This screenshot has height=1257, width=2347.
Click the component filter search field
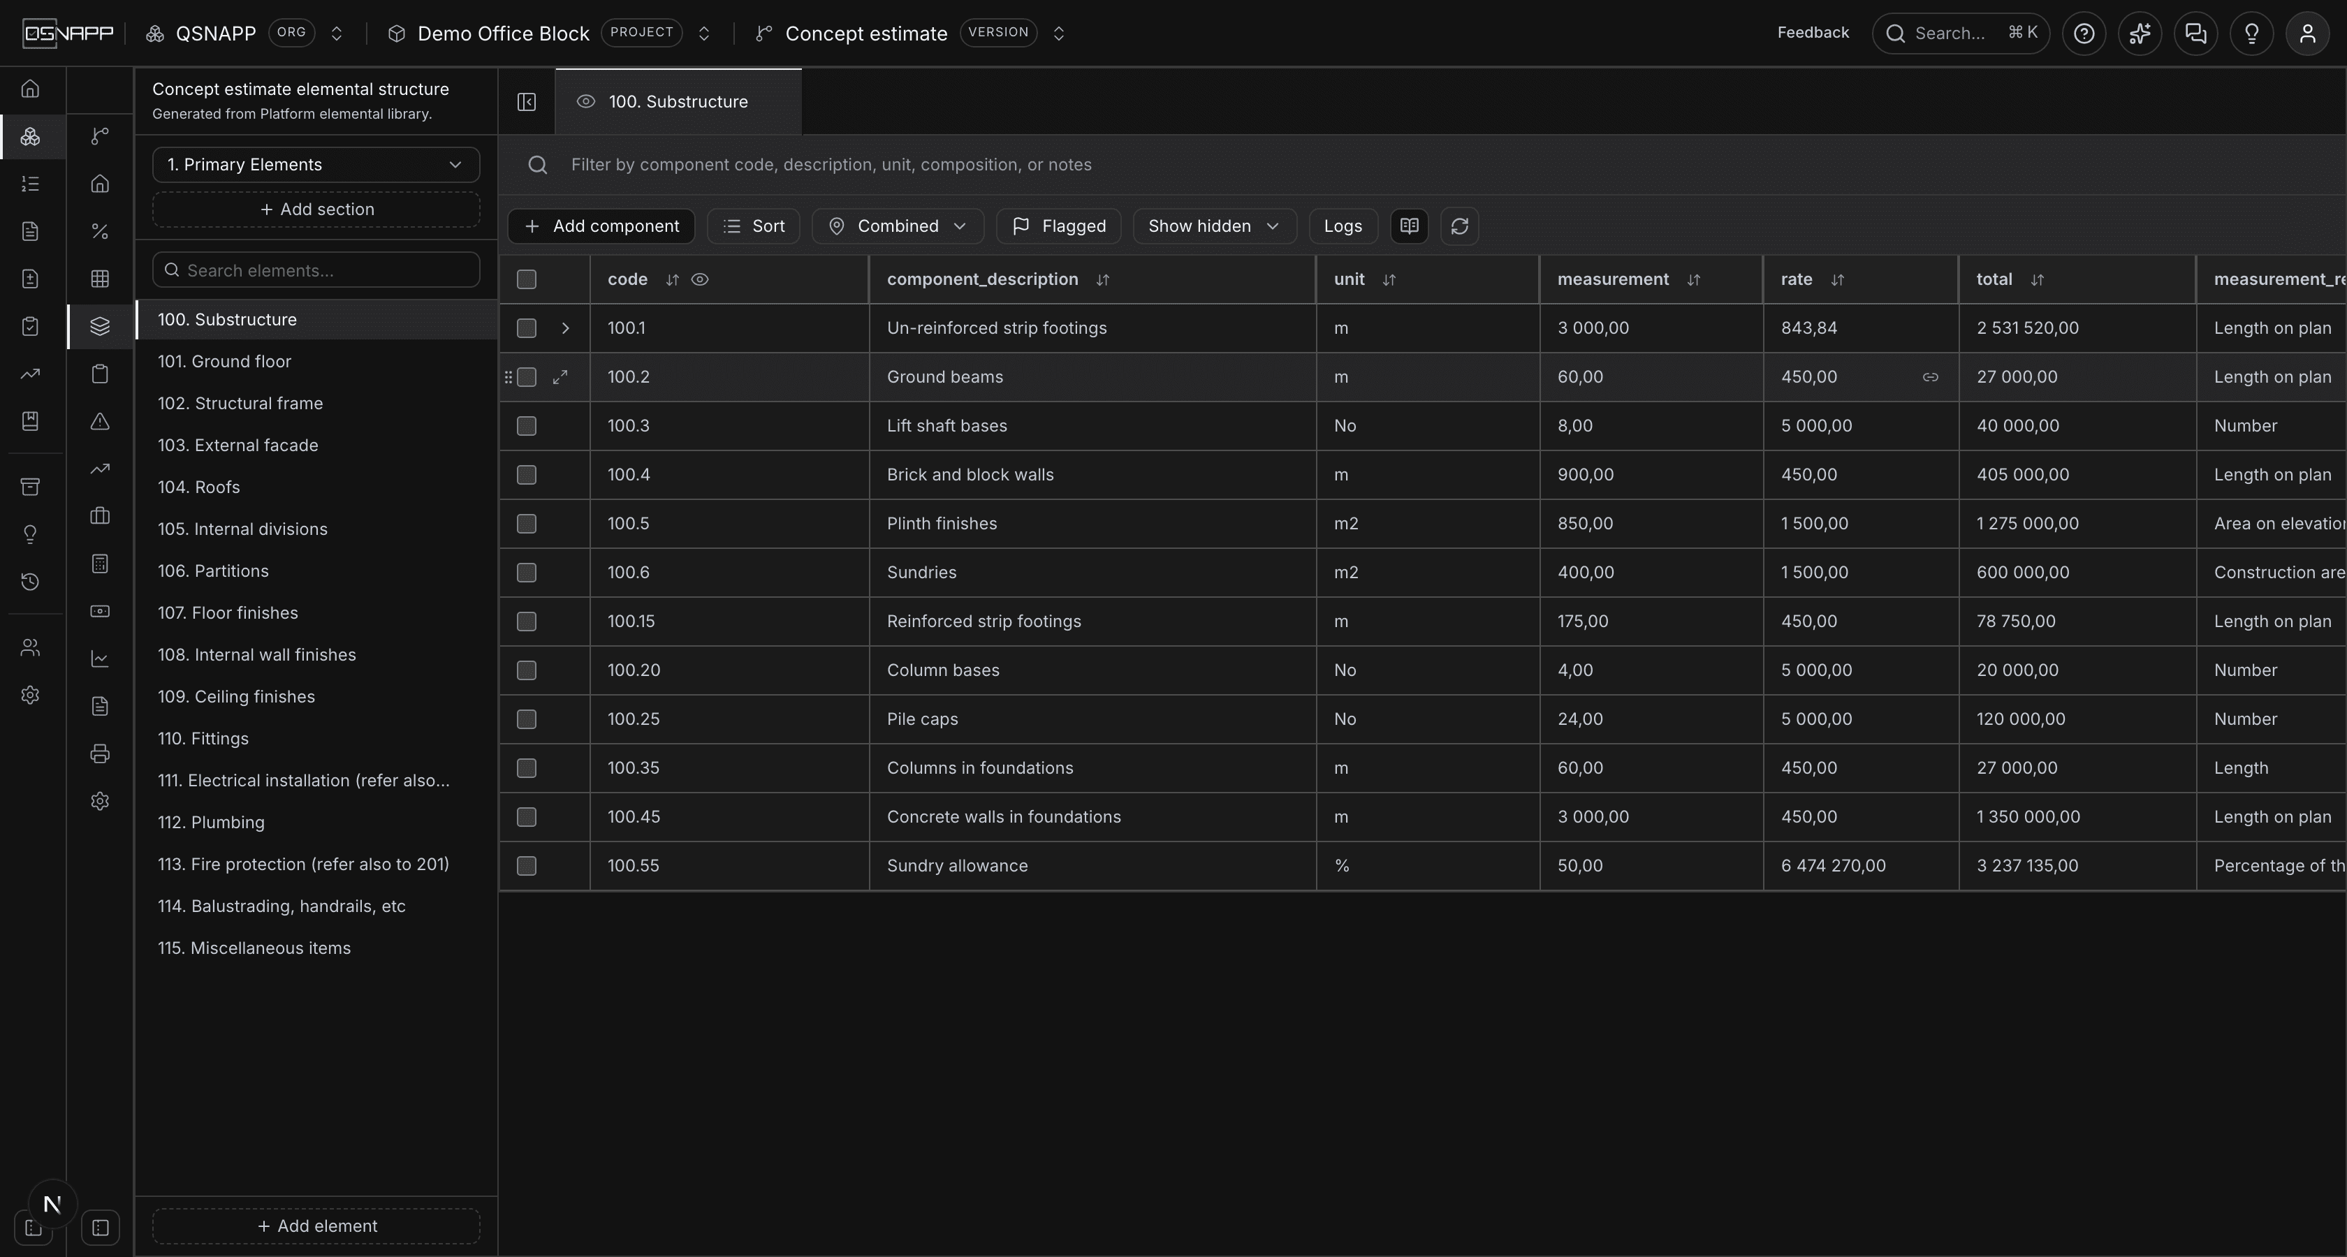point(1421,165)
